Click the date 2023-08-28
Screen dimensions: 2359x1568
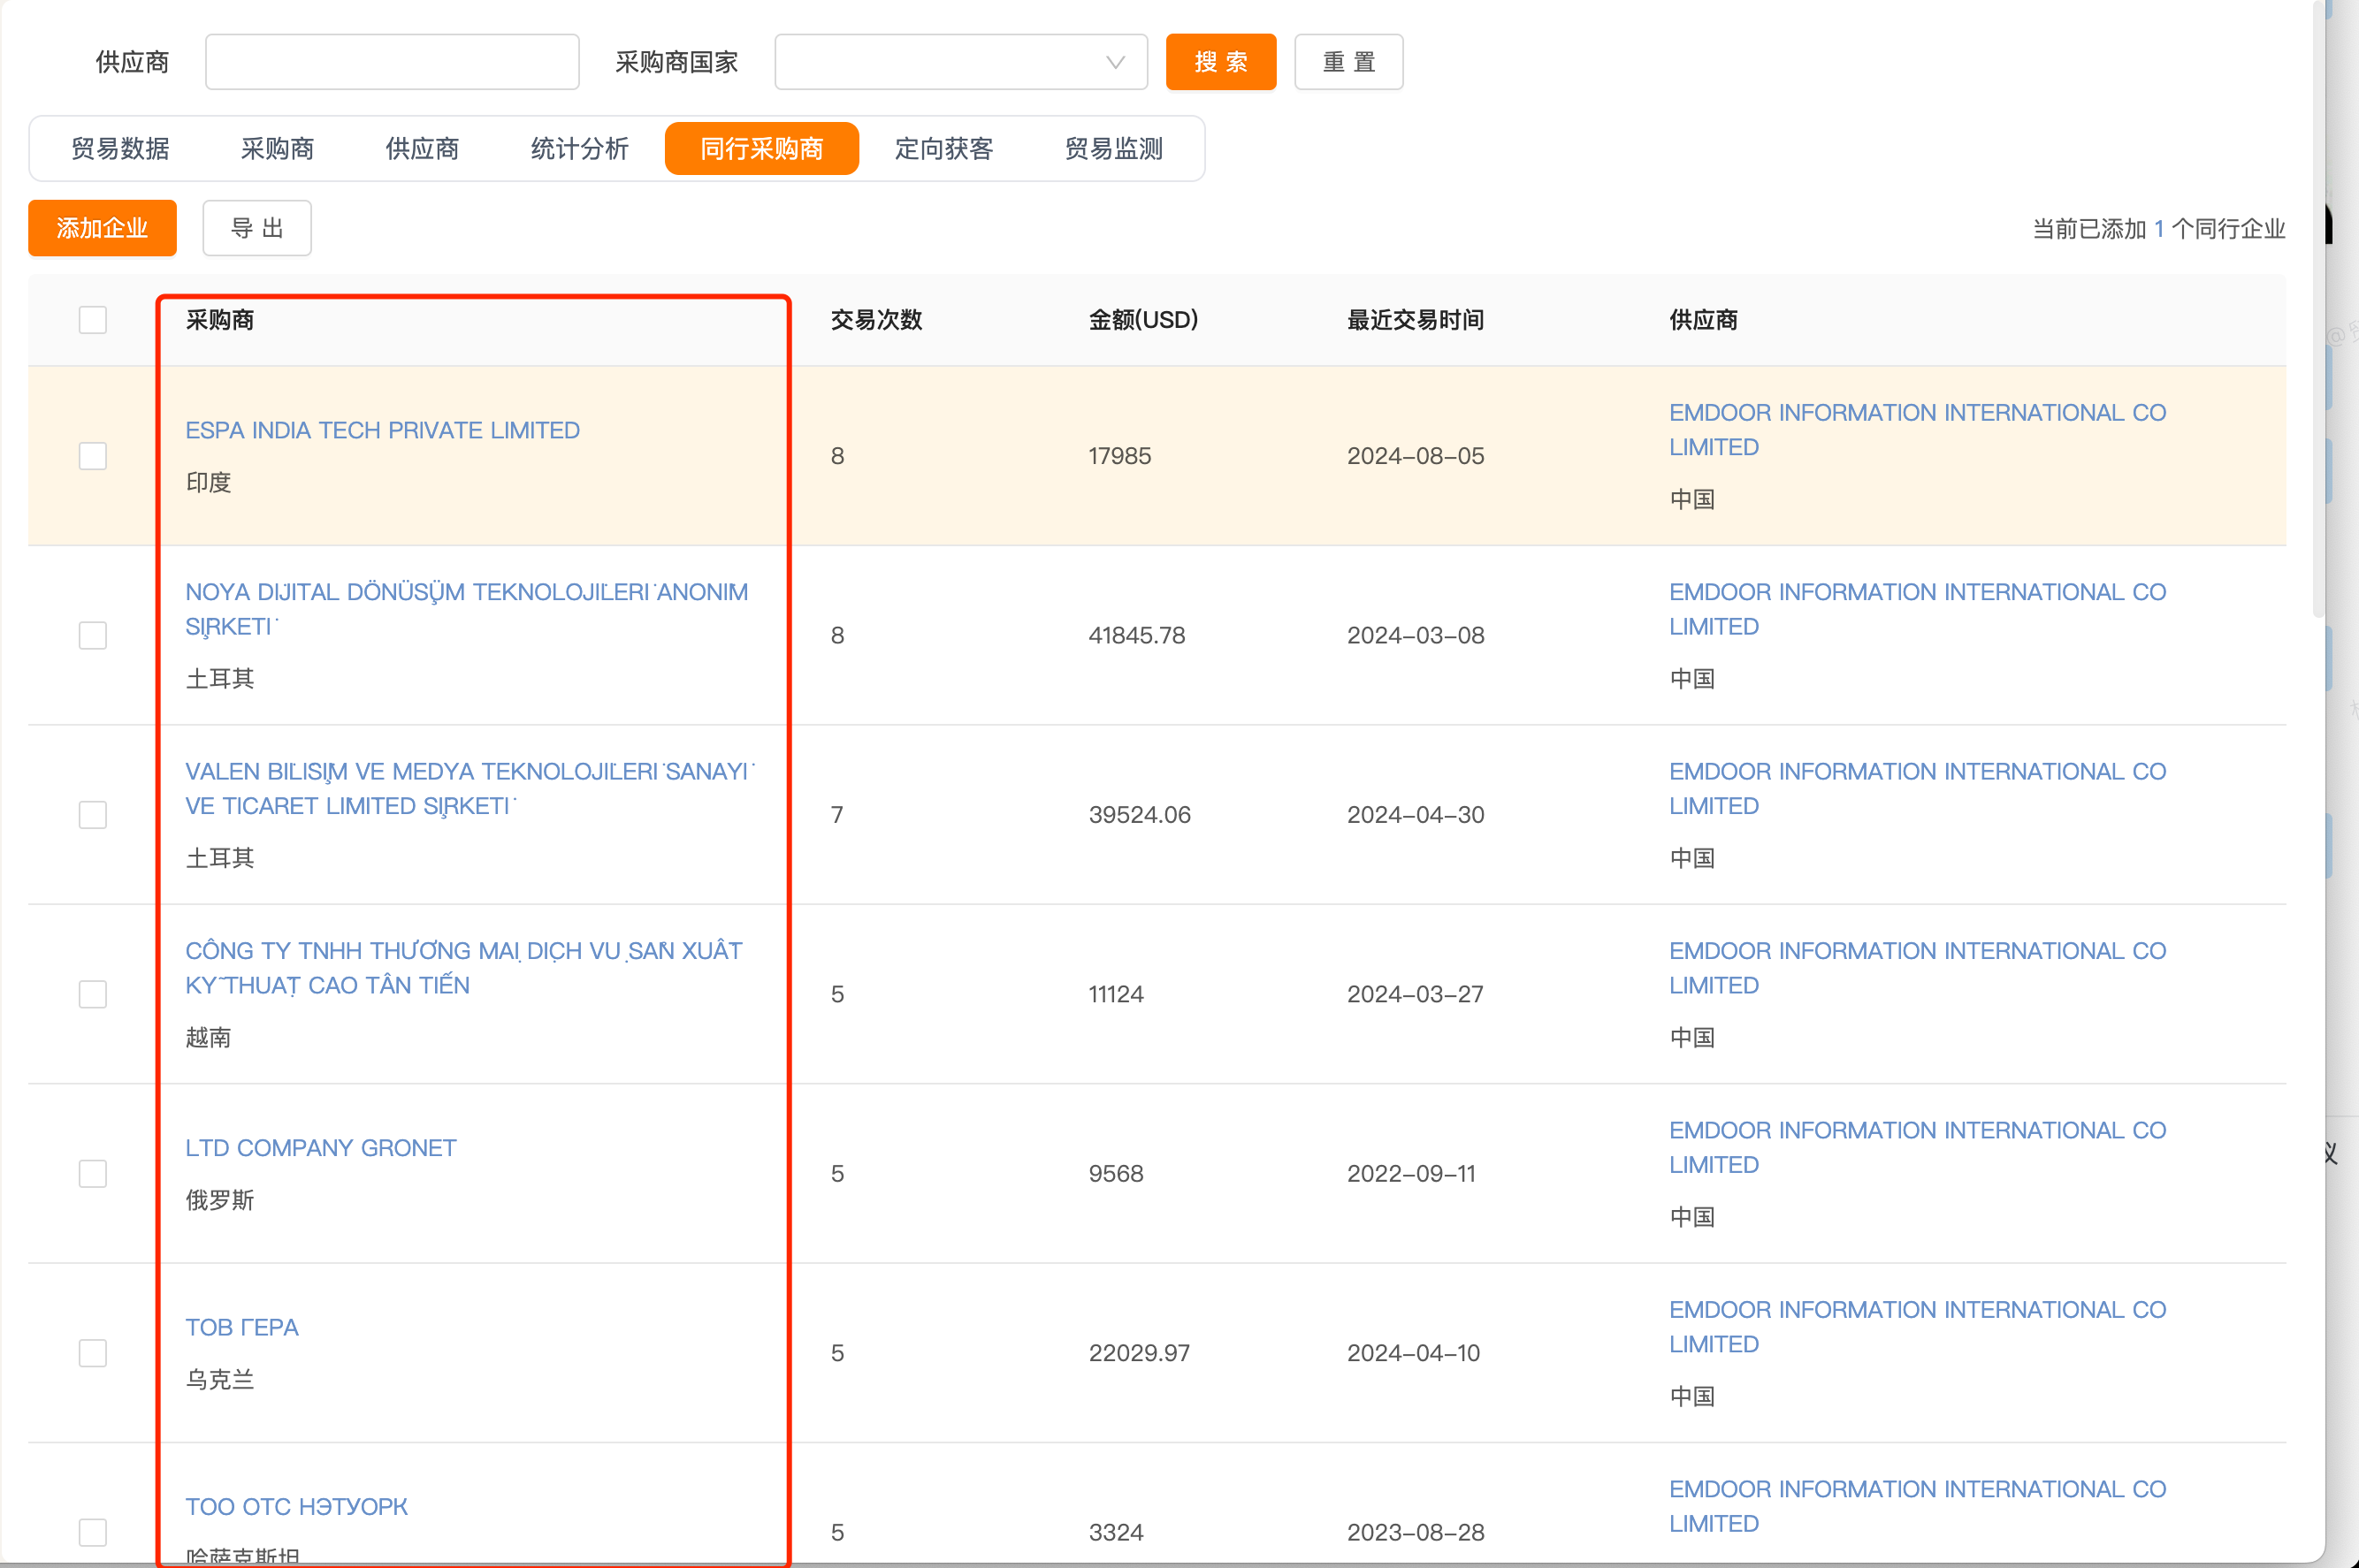(x=1416, y=1532)
